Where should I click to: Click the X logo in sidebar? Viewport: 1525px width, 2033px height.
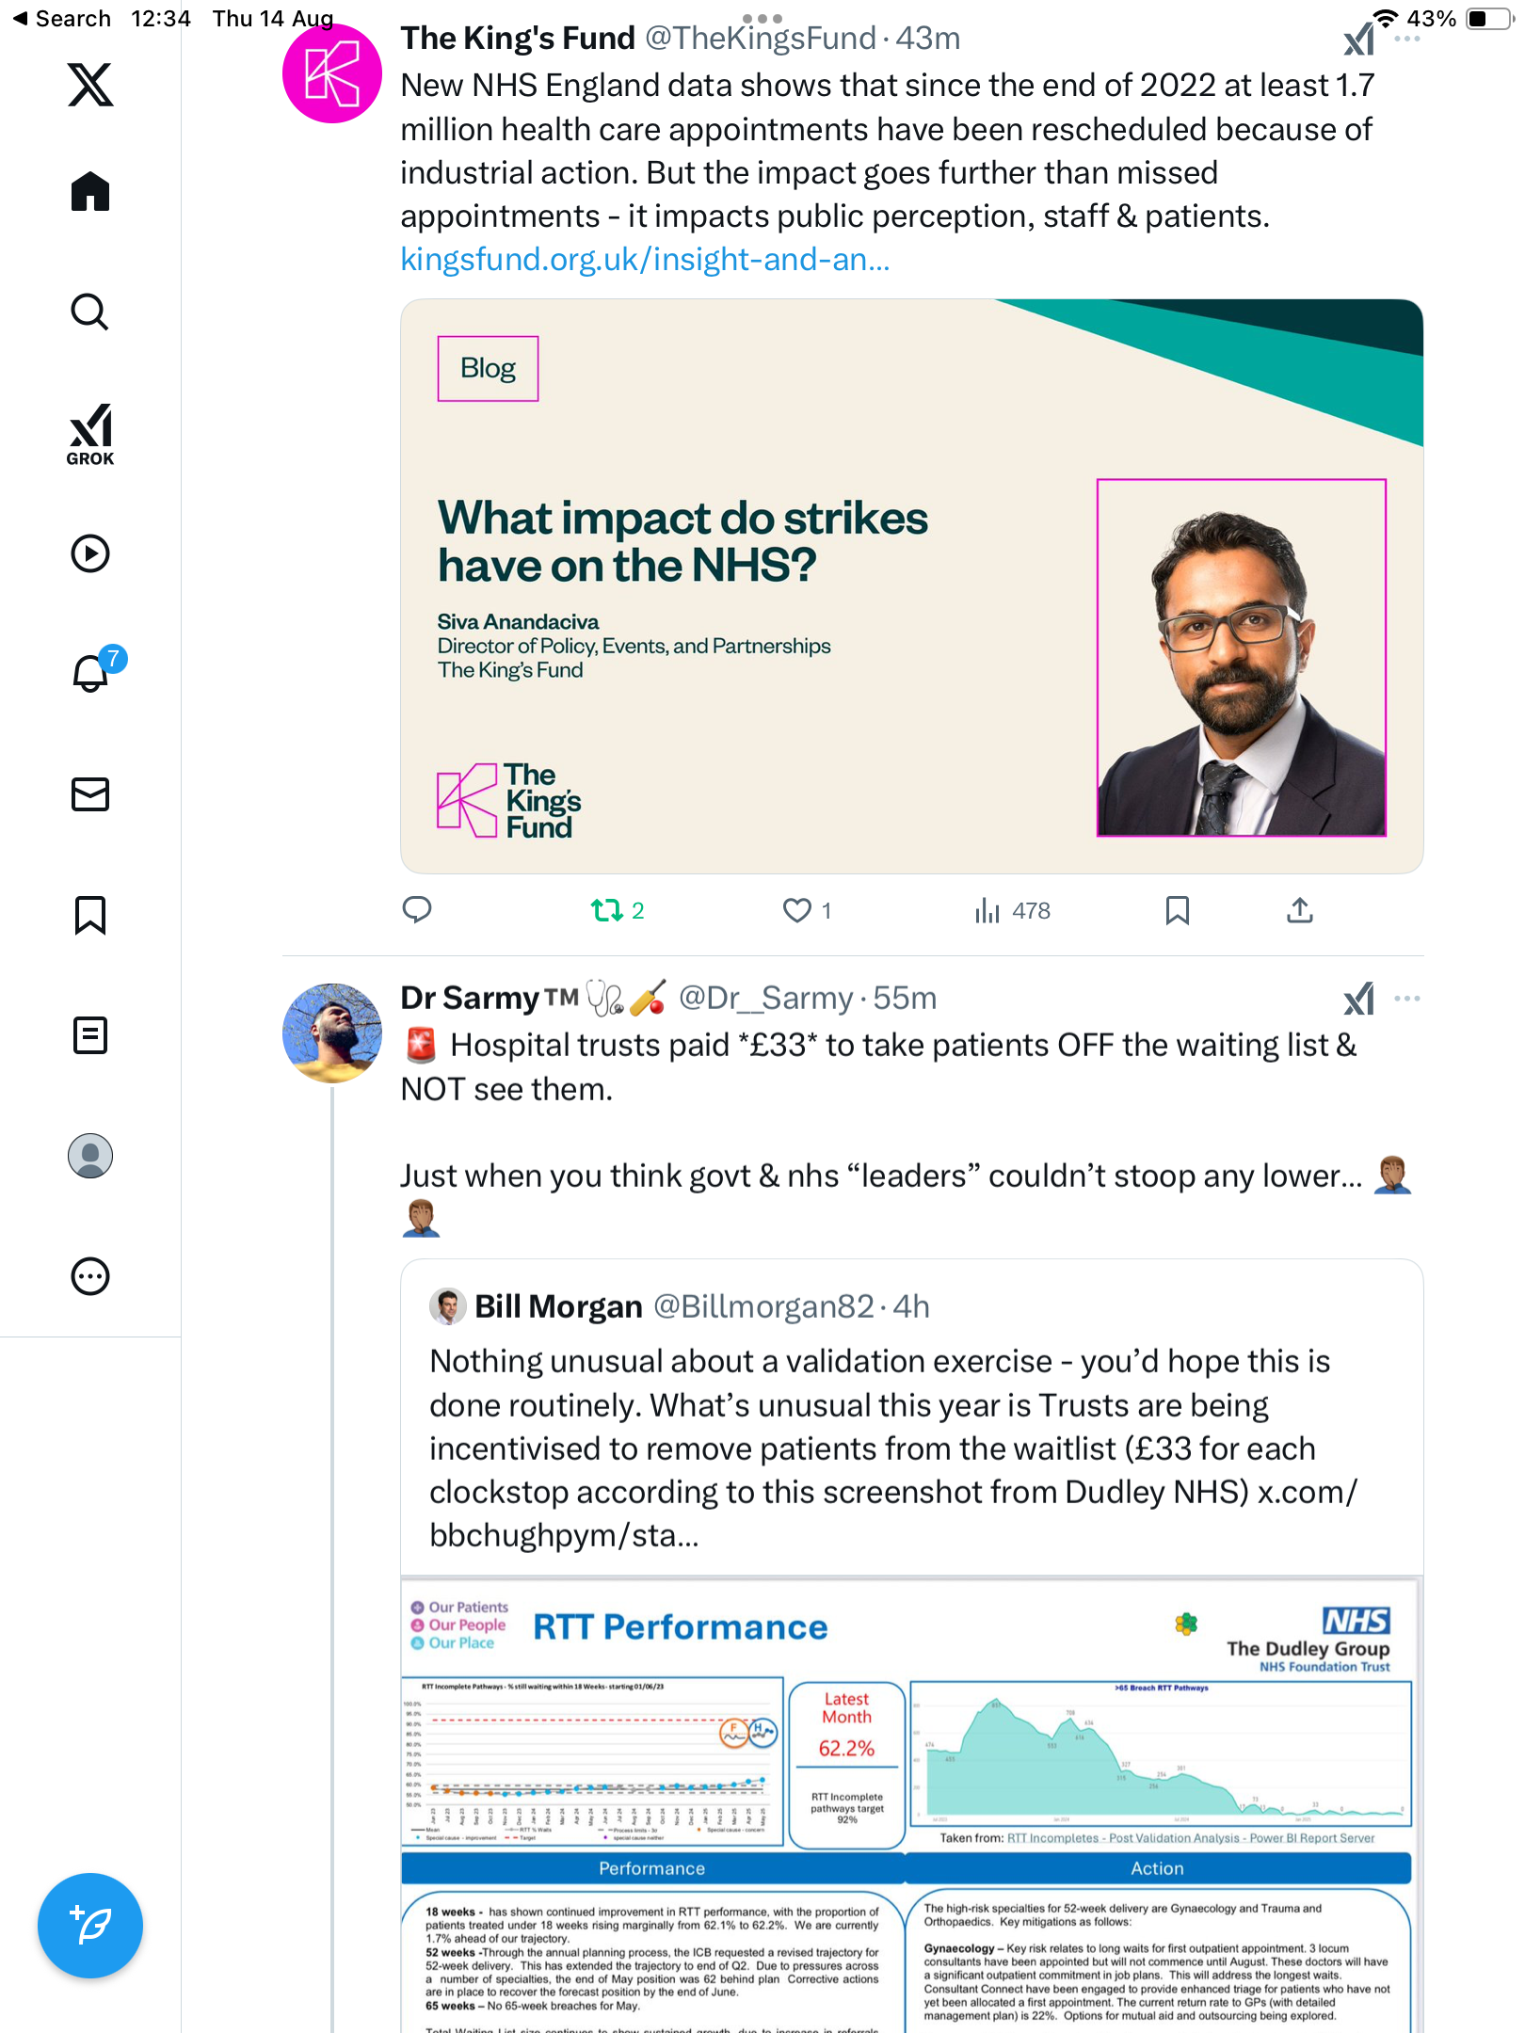point(90,85)
